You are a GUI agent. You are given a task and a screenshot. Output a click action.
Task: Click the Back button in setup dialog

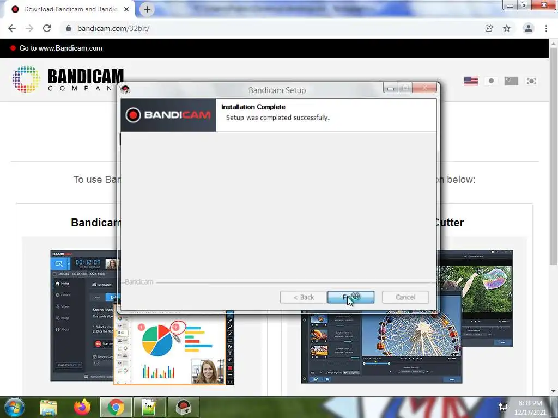tap(303, 297)
